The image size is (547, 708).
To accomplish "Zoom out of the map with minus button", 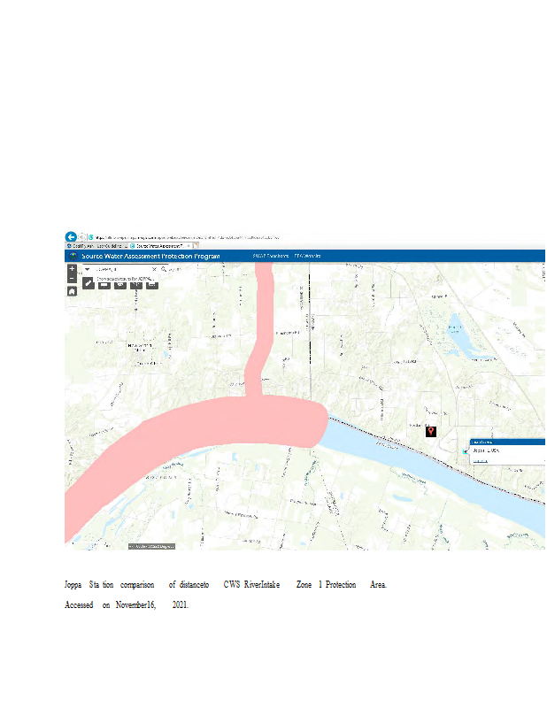I will [72, 278].
